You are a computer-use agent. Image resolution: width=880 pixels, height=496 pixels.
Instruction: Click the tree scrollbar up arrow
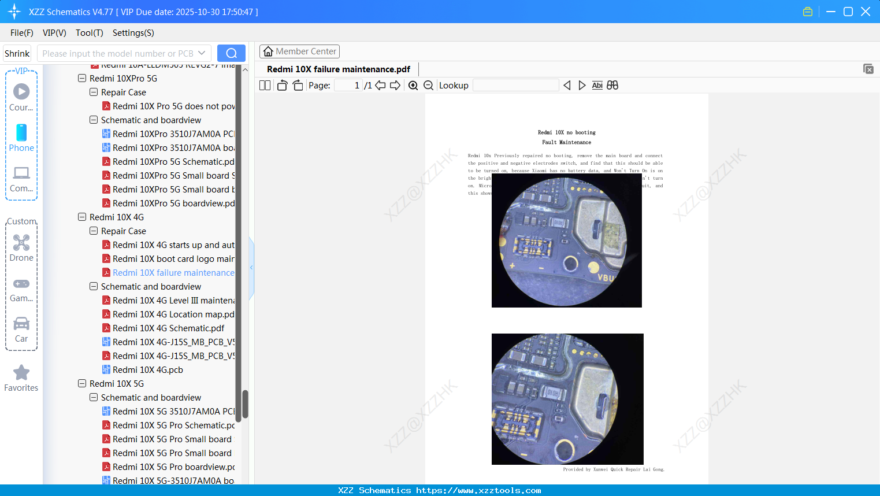pos(245,69)
